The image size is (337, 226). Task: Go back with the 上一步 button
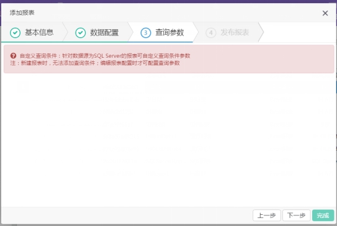coord(266,215)
